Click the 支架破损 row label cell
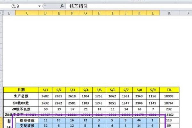The height and width of the screenshot is (128, 192). (27, 126)
